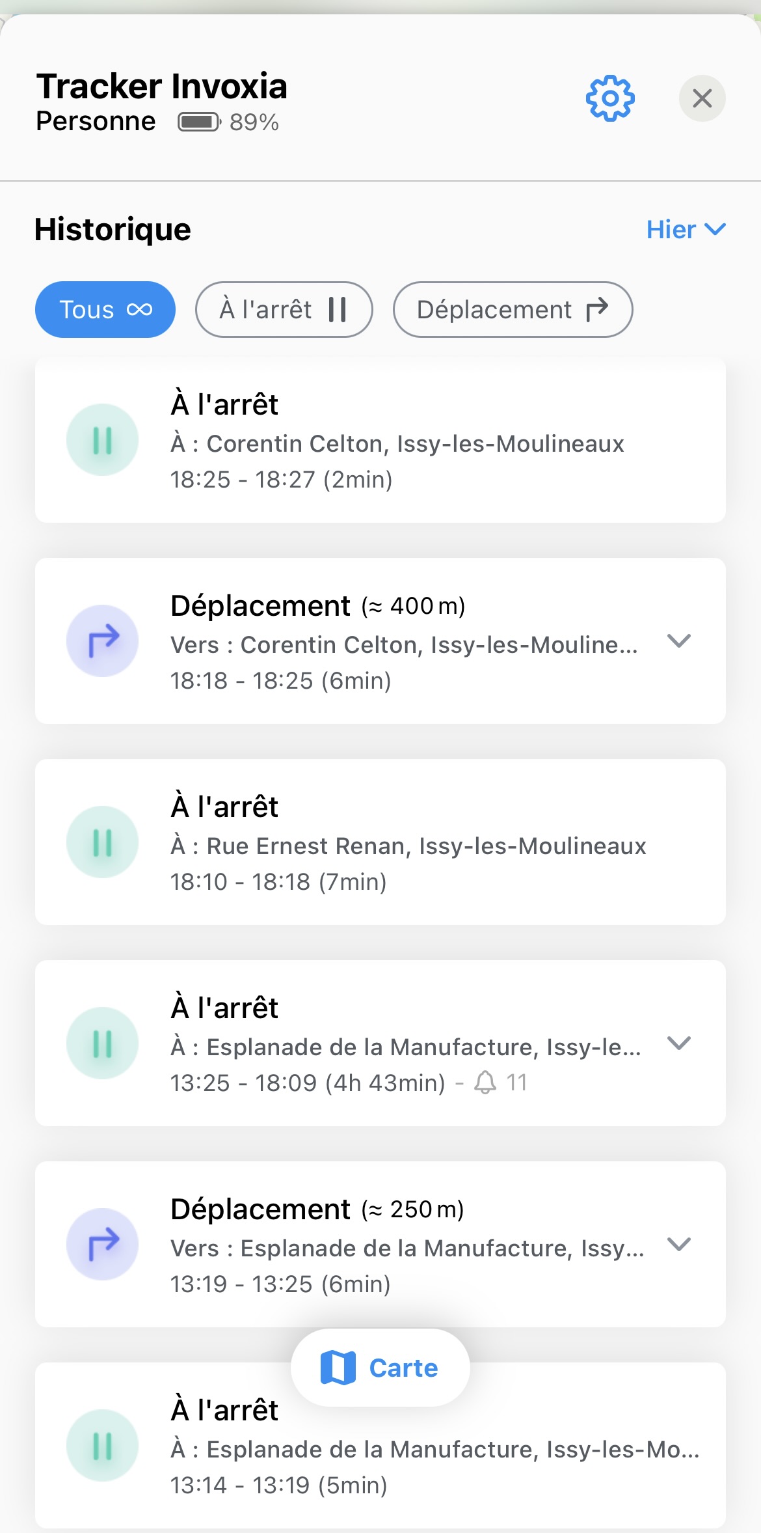Open the 18:10 Rue Ernest Renan entry
This screenshot has height=1533, width=761.
[x=380, y=842]
